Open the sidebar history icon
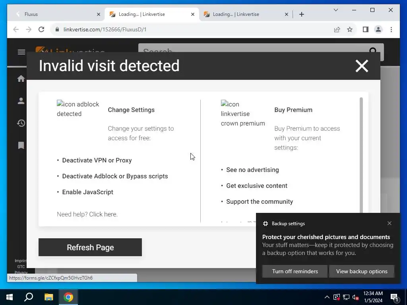The height and width of the screenshot is (305, 407). tap(21, 123)
